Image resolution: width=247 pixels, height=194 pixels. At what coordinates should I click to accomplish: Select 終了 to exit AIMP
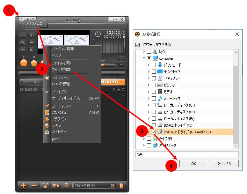(x=56, y=139)
